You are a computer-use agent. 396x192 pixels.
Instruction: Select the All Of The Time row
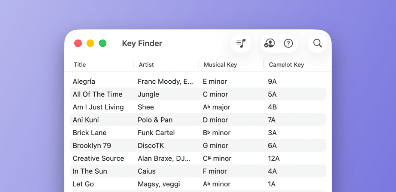[x=98, y=94]
